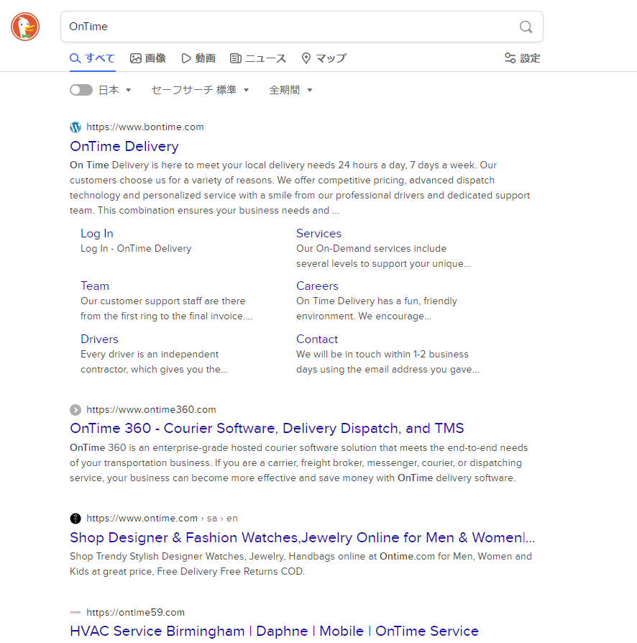Open OnTime 360 Courier Software result

pos(267,428)
